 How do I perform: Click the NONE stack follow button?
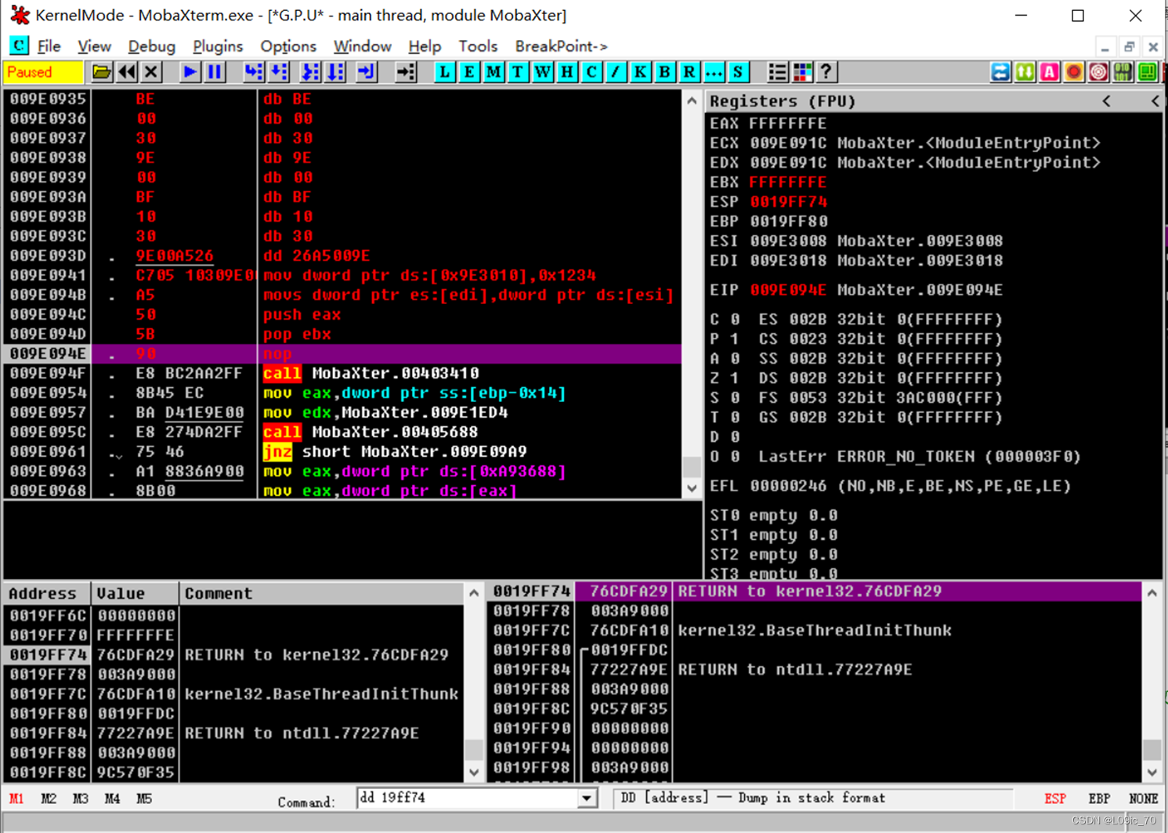1143,799
